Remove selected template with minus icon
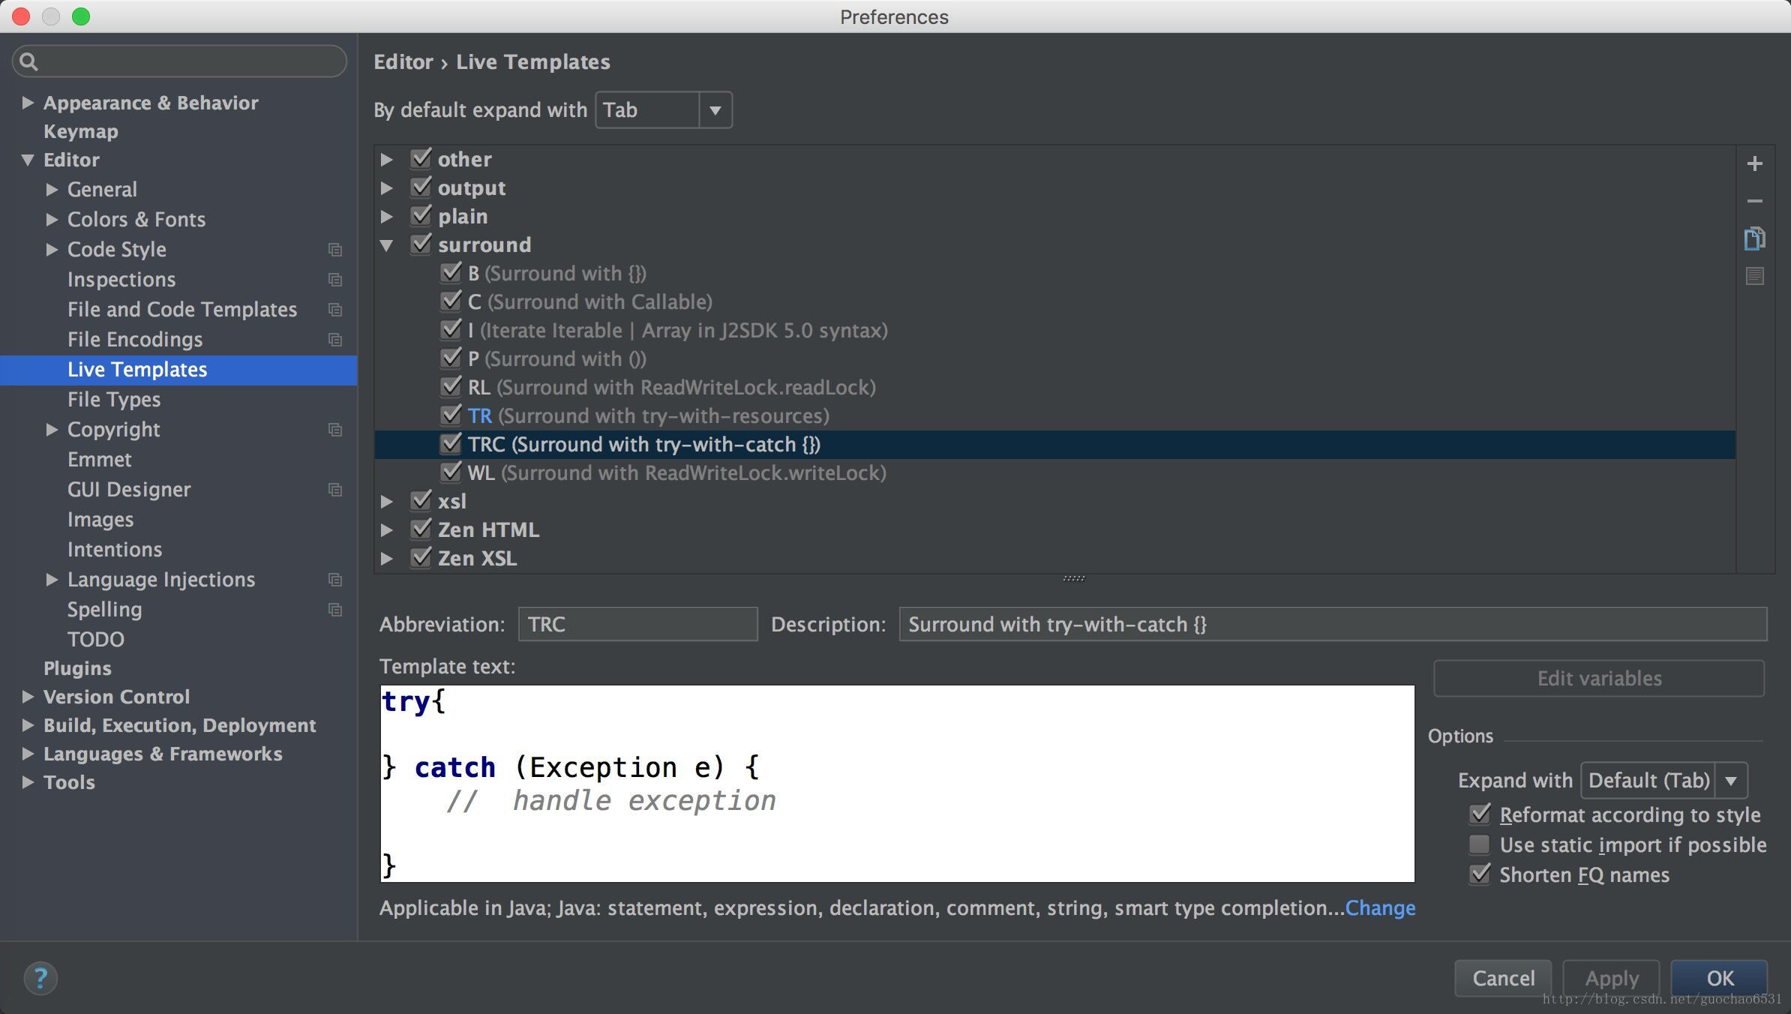Screen dimensions: 1791x1014 click(1754, 201)
